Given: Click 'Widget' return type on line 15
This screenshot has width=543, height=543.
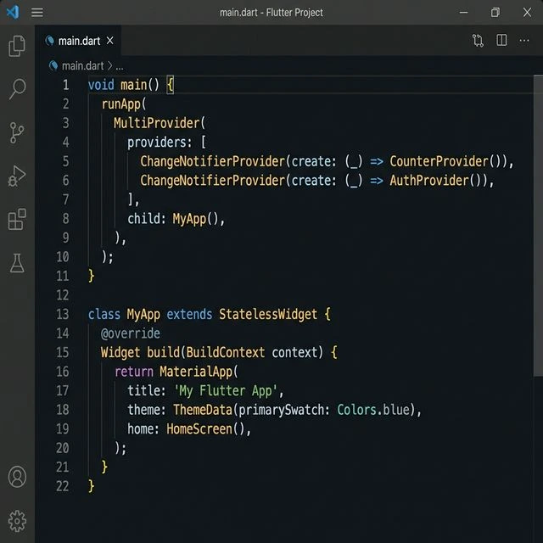Looking at the screenshot, I should (120, 353).
